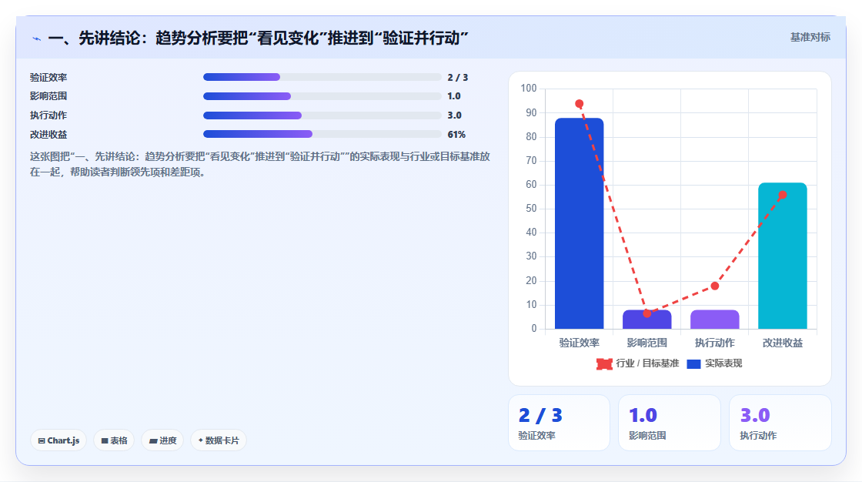Click the 改进收益 label in the progress list
Image resolution: width=862 pixels, height=482 pixels.
pyautogui.click(x=48, y=135)
